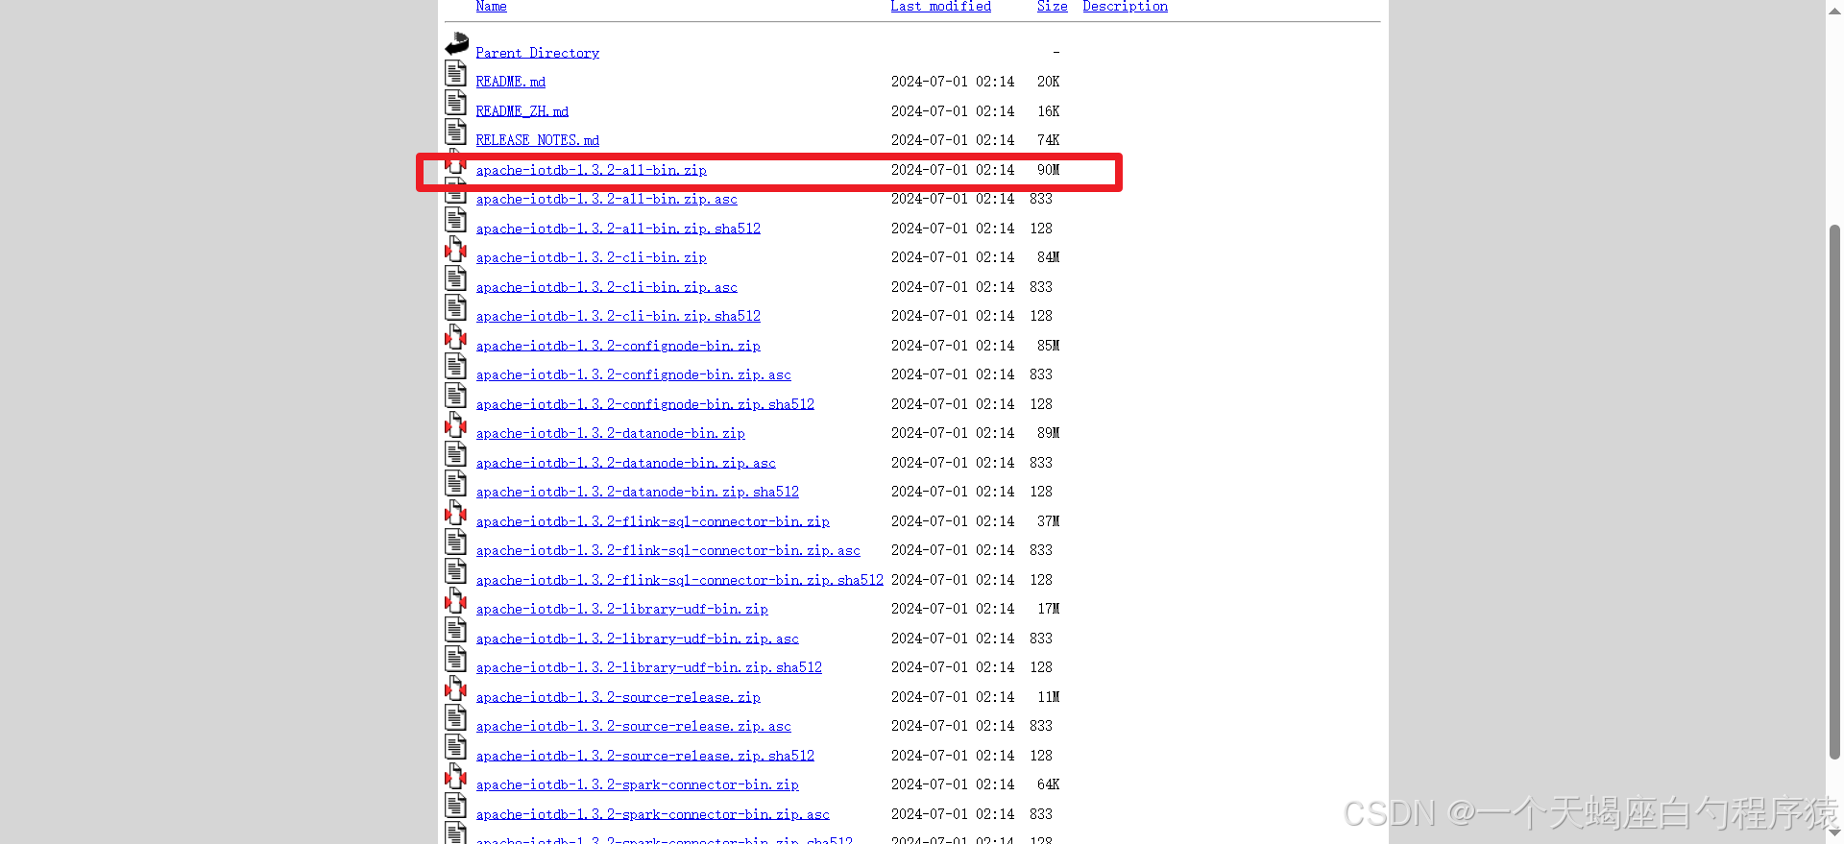Sort listing by Last modified header
Screen dimensions: 1844x844
(x=940, y=7)
